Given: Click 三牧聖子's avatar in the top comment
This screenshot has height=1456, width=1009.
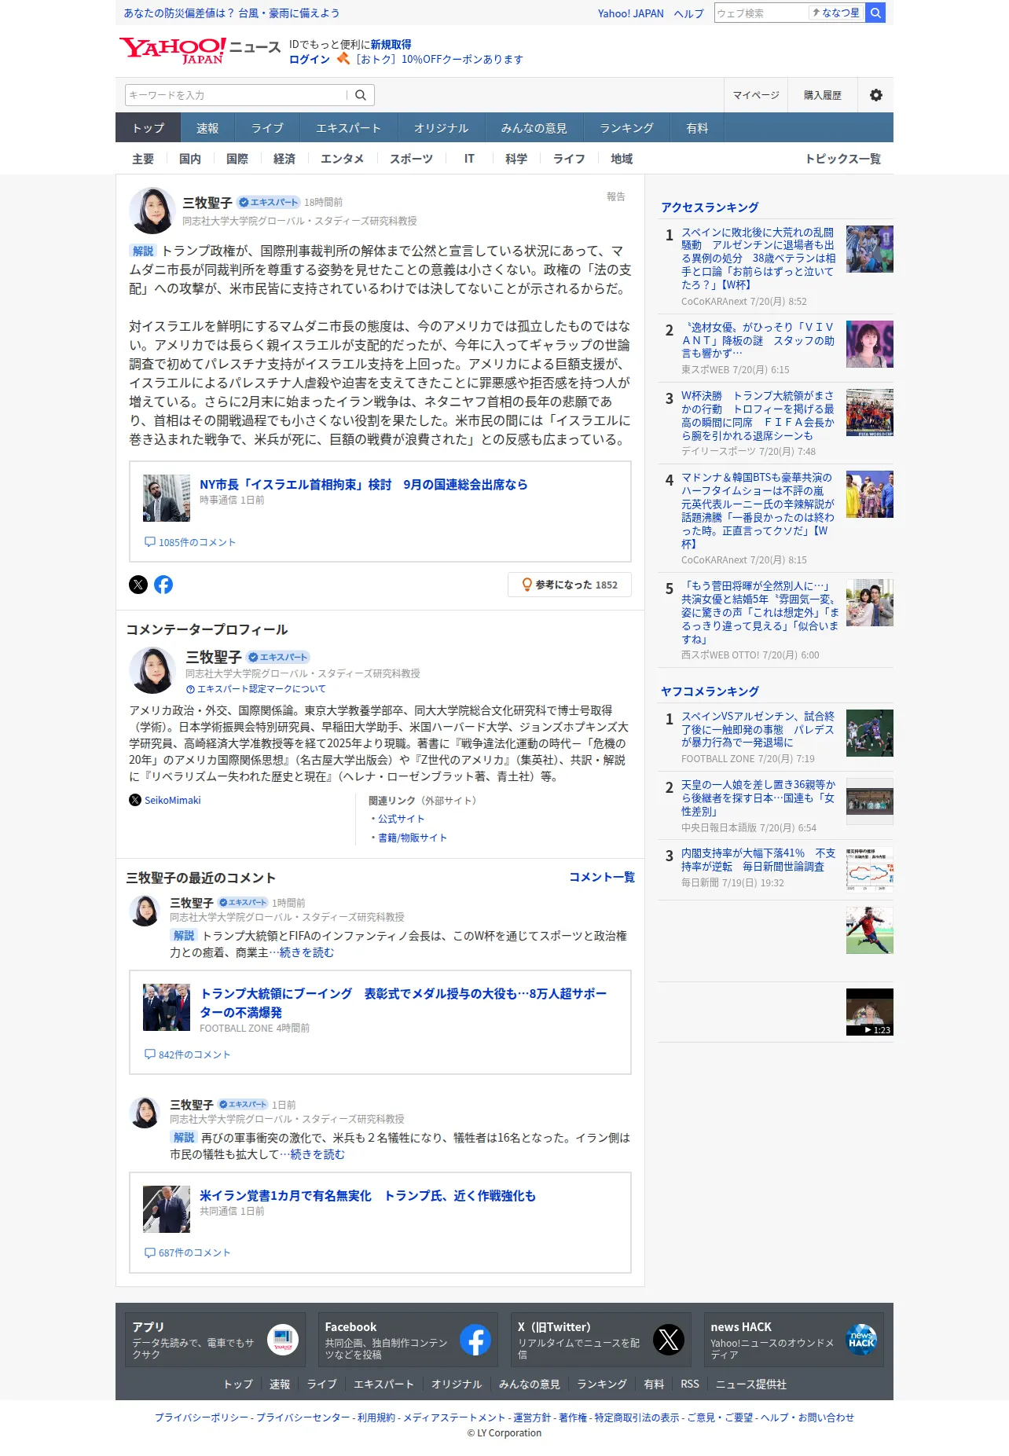Looking at the screenshot, I should click(x=152, y=210).
